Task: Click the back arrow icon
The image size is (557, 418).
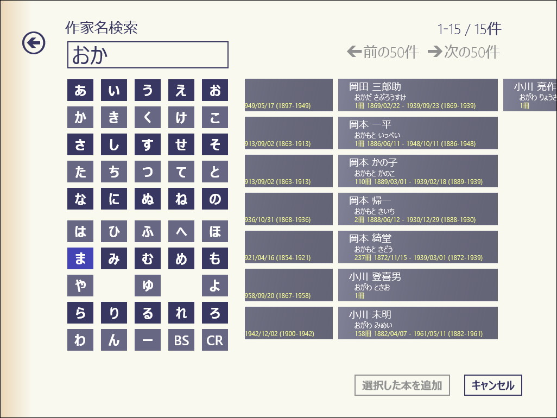Action: [34, 45]
